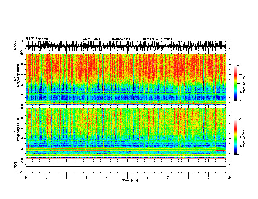Click the time axis tick label '8'
Screen dimensions: 258x199
click(x=188, y=178)
